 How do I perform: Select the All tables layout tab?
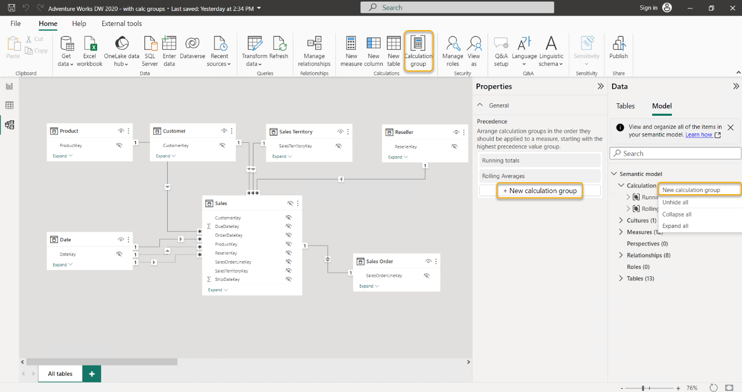(x=60, y=374)
